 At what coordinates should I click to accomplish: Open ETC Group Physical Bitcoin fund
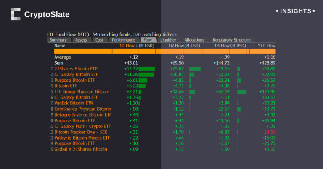point(82,91)
